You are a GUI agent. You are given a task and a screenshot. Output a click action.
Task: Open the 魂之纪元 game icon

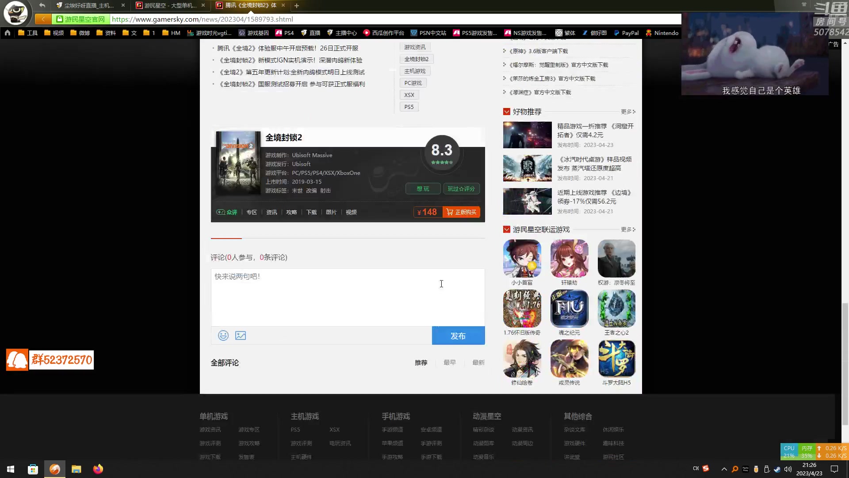coord(569,308)
